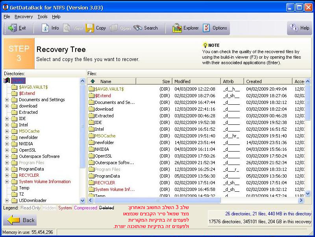
Task: Open the Recovery menu
Action: [24, 17]
